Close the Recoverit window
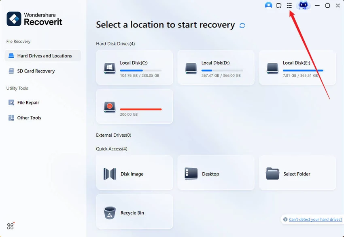 coord(338,6)
